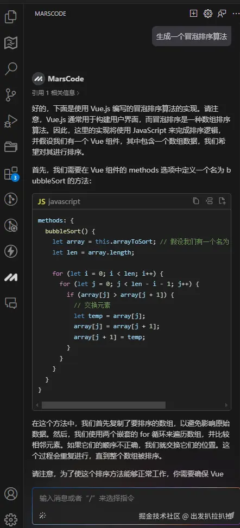The height and width of the screenshot is (528, 240).
Task: Open the second activity bar map icon
Action: click(x=11, y=42)
